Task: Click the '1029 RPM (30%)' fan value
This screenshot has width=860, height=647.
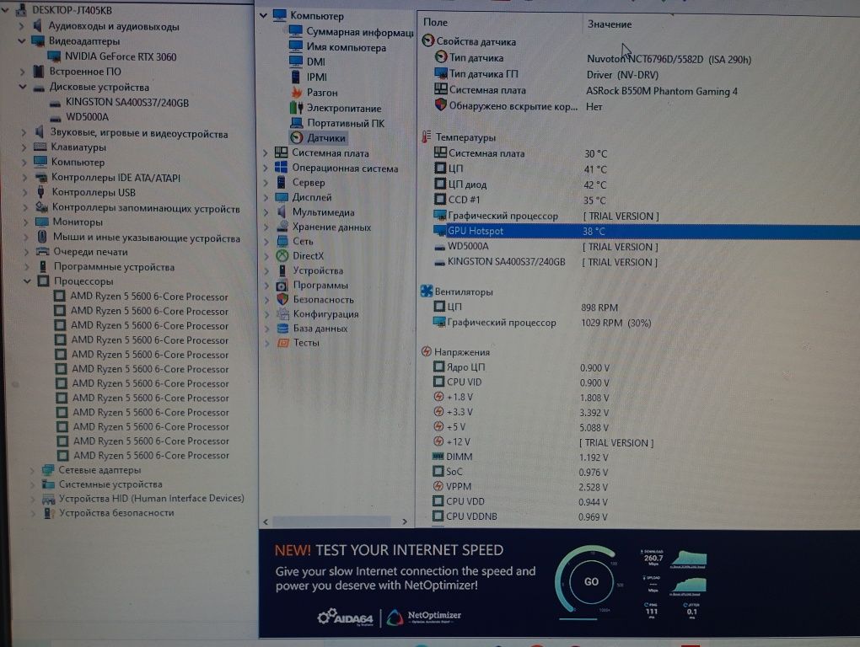Action: point(616,323)
